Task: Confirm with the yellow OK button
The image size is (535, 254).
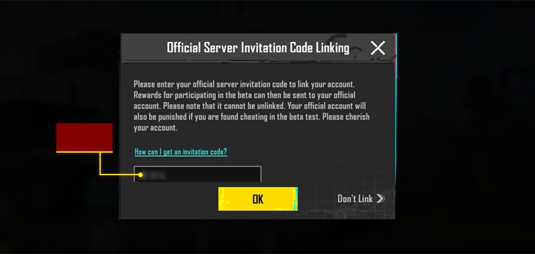Action: pyautogui.click(x=258, y=199)
